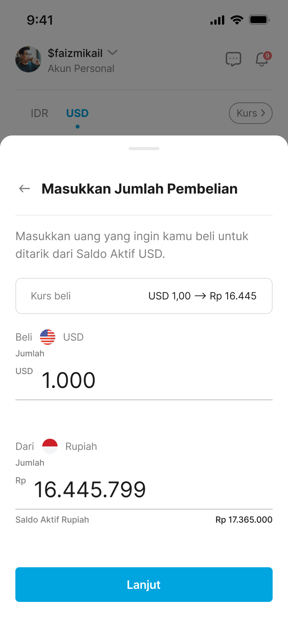Select the USD tab
288x625 pixels.
tap(77, 113)
